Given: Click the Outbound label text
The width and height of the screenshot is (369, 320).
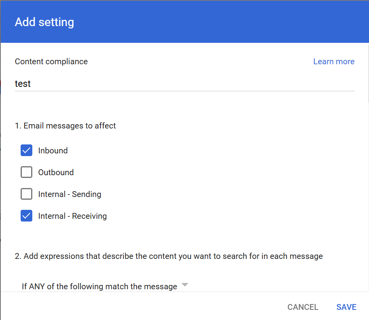Looking at the screenshot, I should click(x=56, y=172).
